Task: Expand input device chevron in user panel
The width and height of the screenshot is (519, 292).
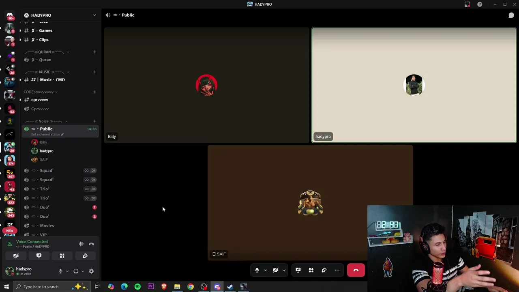Action: tap(67, 271)
